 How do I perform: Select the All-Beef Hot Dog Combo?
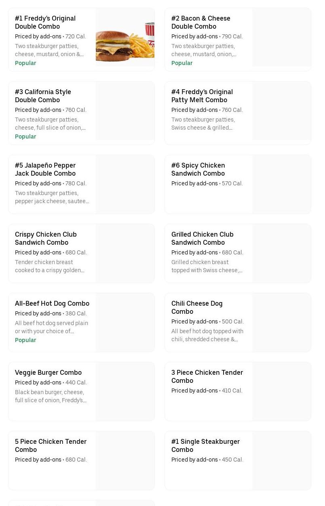tap(52, 304)
